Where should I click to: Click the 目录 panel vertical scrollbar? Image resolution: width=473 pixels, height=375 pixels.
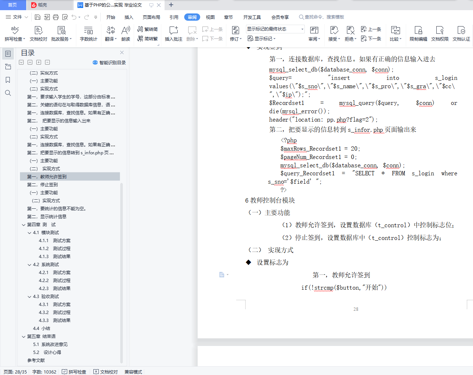pyautogui.click(x=121, y=272)
